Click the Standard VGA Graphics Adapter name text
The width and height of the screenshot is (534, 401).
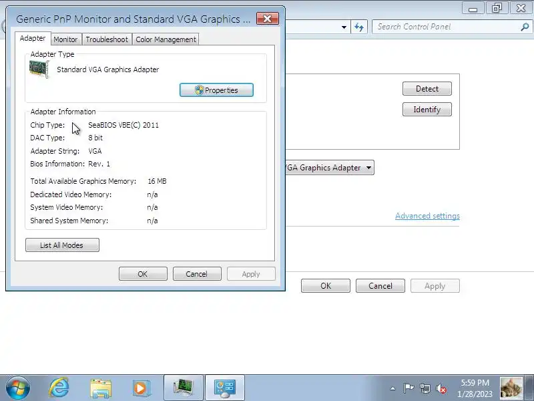coord(107,70)
